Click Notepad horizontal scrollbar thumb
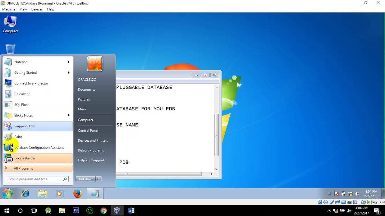 tap(159, 174)
